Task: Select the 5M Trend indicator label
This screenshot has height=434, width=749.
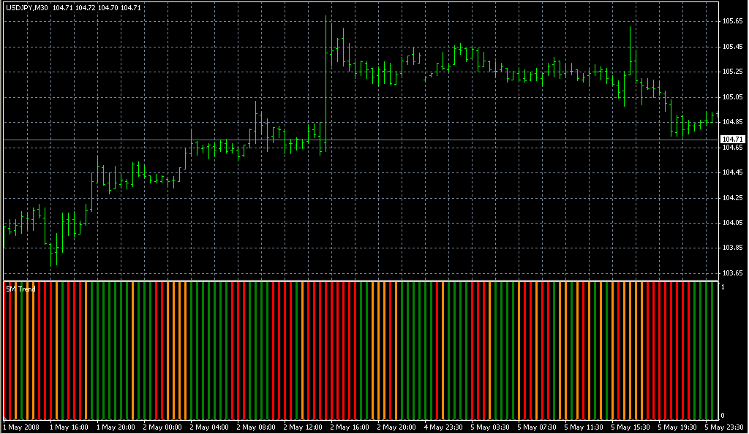Action: tap(20, 289)
